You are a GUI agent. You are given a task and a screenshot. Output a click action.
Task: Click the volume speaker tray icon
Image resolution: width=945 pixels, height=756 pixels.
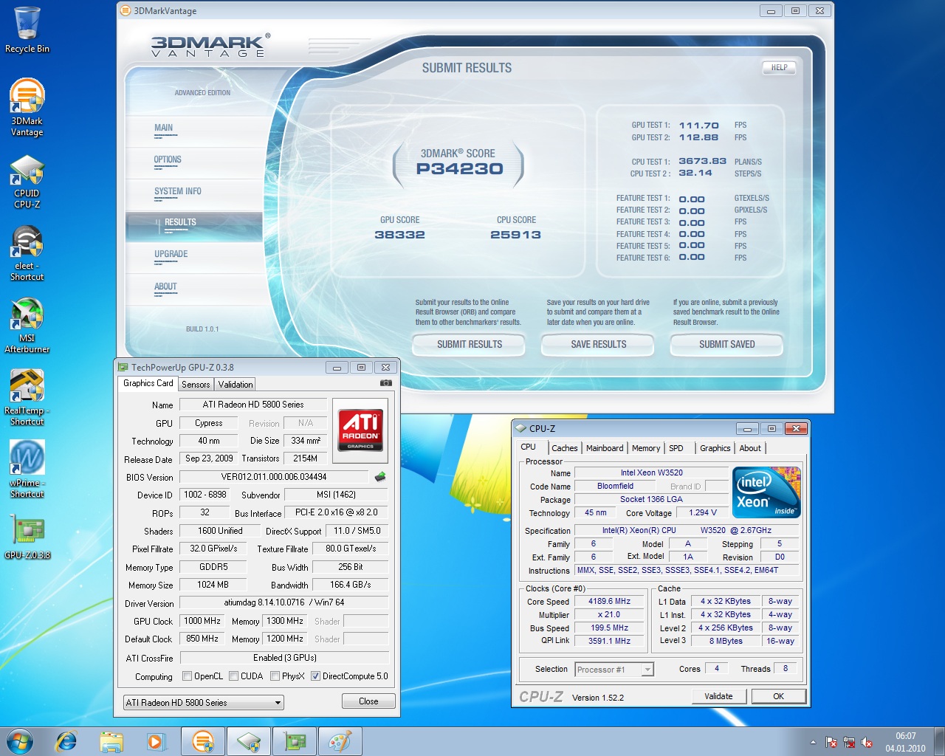pos(867,742)
